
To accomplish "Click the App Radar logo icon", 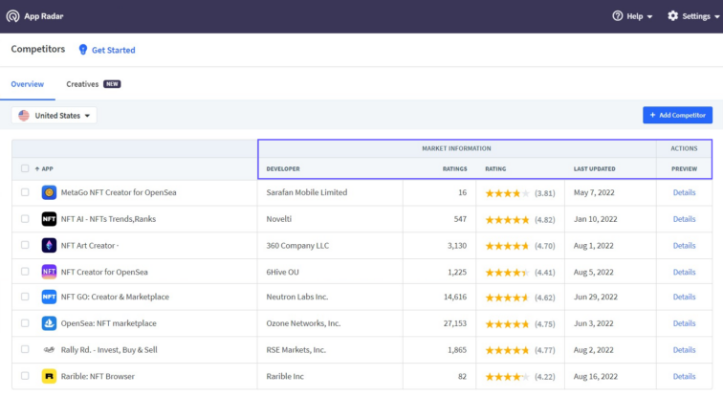I will 13,16.
